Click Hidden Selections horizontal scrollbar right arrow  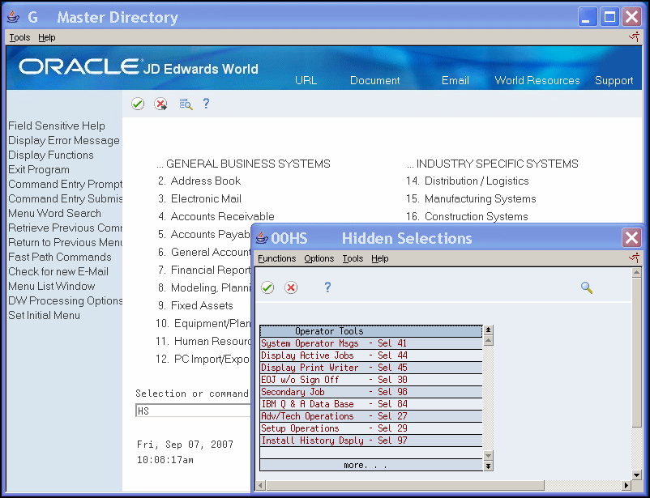(626, 485)
